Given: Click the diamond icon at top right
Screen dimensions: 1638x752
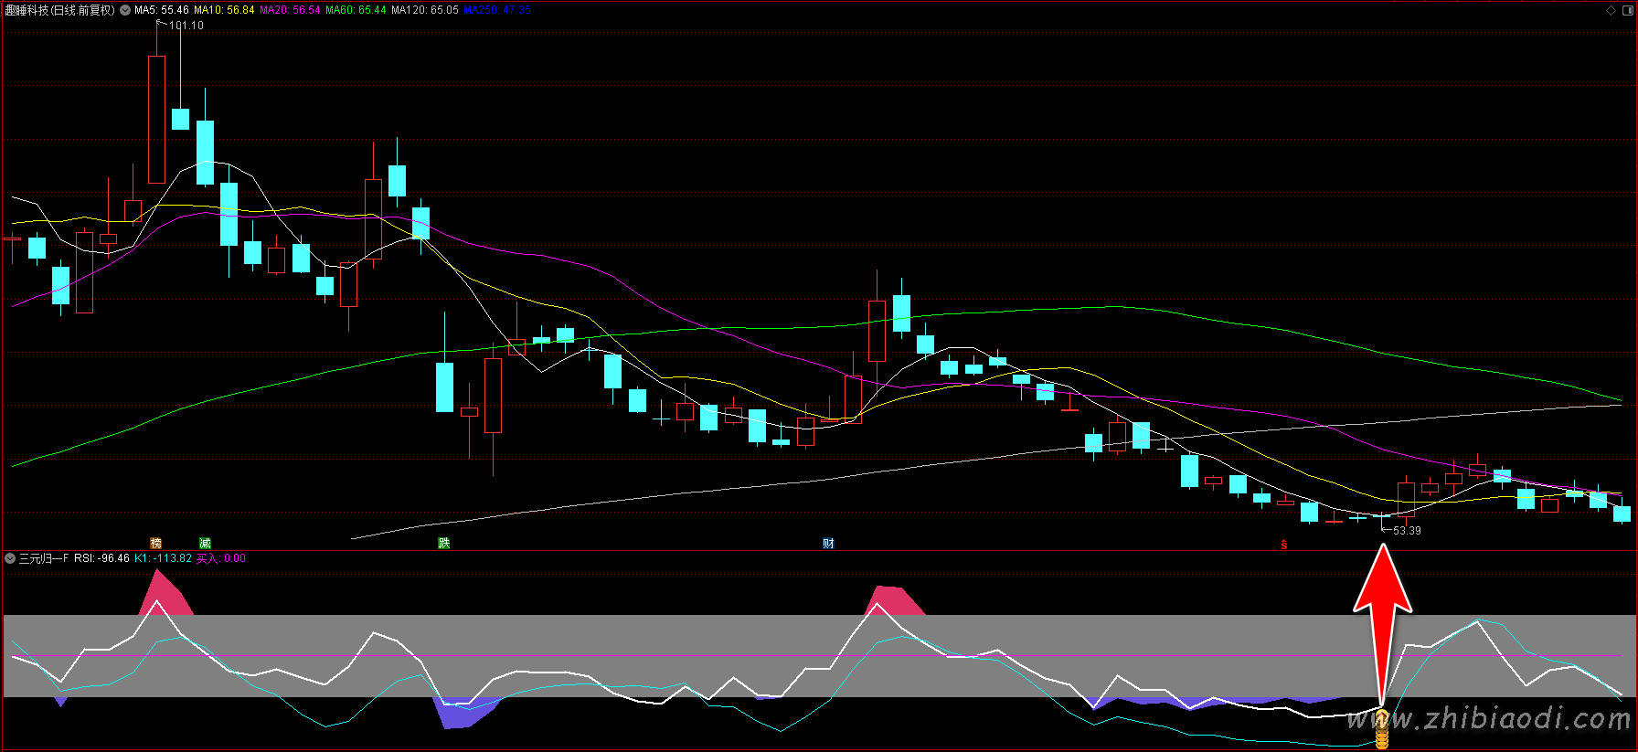Looking at the screenshot, I should pyautogui.click(x=1611, y=10).
